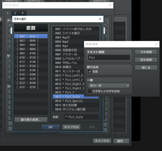Image resolution: width=162 pixels, height=151 pixels.
Task: Confirm selection with OK button
Action: [x=51, y=127]
